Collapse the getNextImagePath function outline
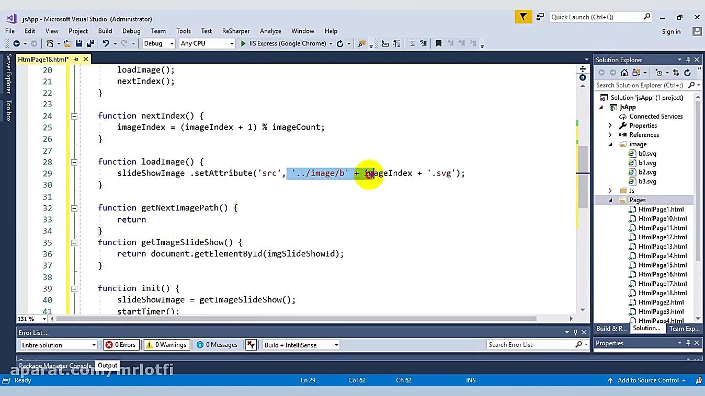 tap(74, 208)
